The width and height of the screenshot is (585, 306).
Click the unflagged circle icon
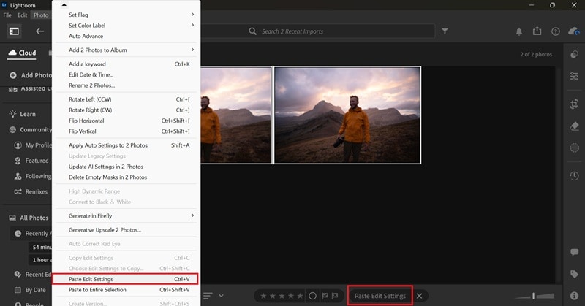click(313, 296)
